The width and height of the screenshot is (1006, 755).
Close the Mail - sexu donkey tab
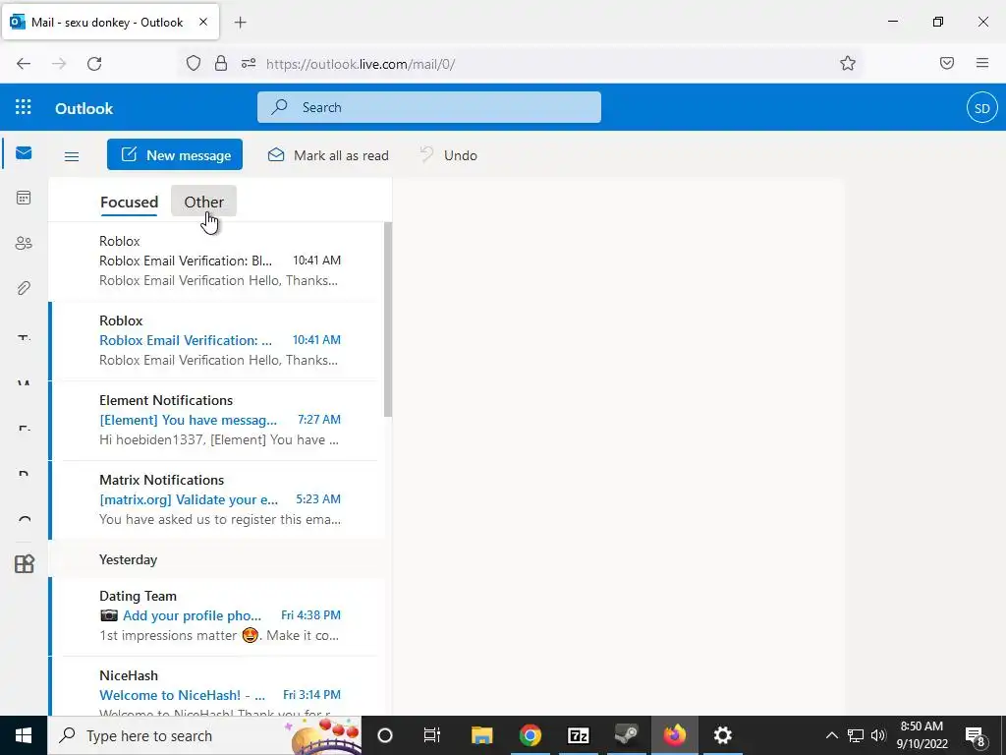pyautogui.click(x=202, y=22)
